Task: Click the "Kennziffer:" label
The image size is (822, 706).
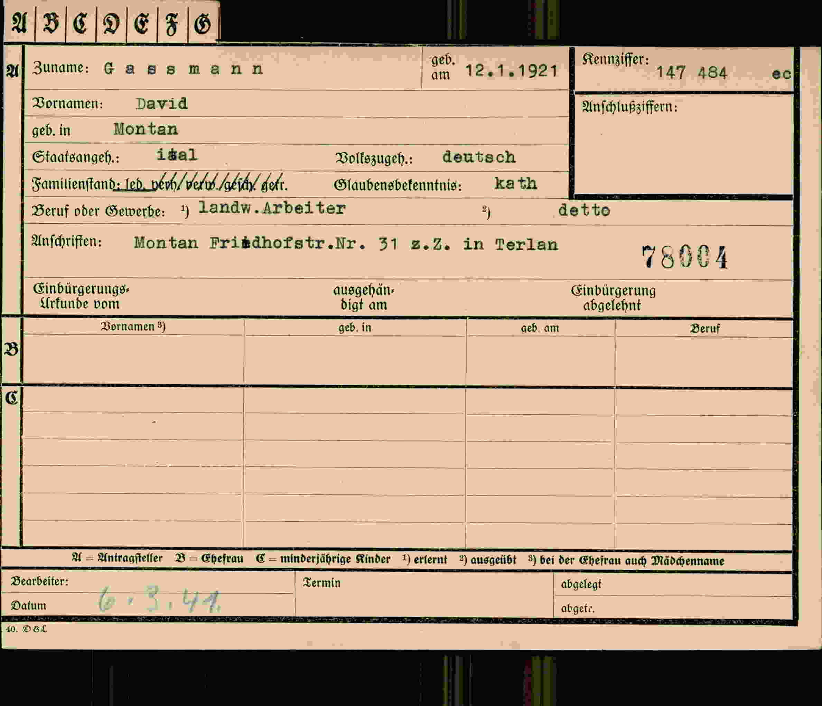Action: coord(615,59)
